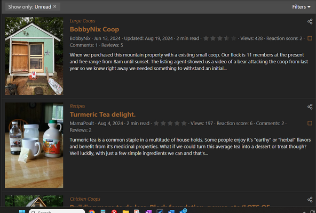Share the Turmeric Tea delight article
The image size is (316, 213).
[310, 106]
